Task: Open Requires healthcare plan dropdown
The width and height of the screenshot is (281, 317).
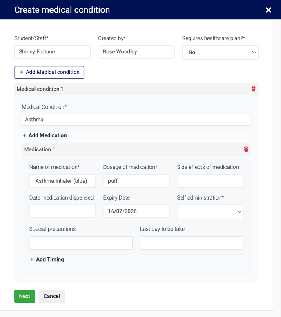Action: click(220, 52)
